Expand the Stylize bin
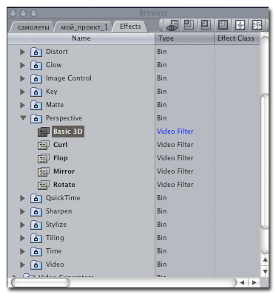 (22, 225)
